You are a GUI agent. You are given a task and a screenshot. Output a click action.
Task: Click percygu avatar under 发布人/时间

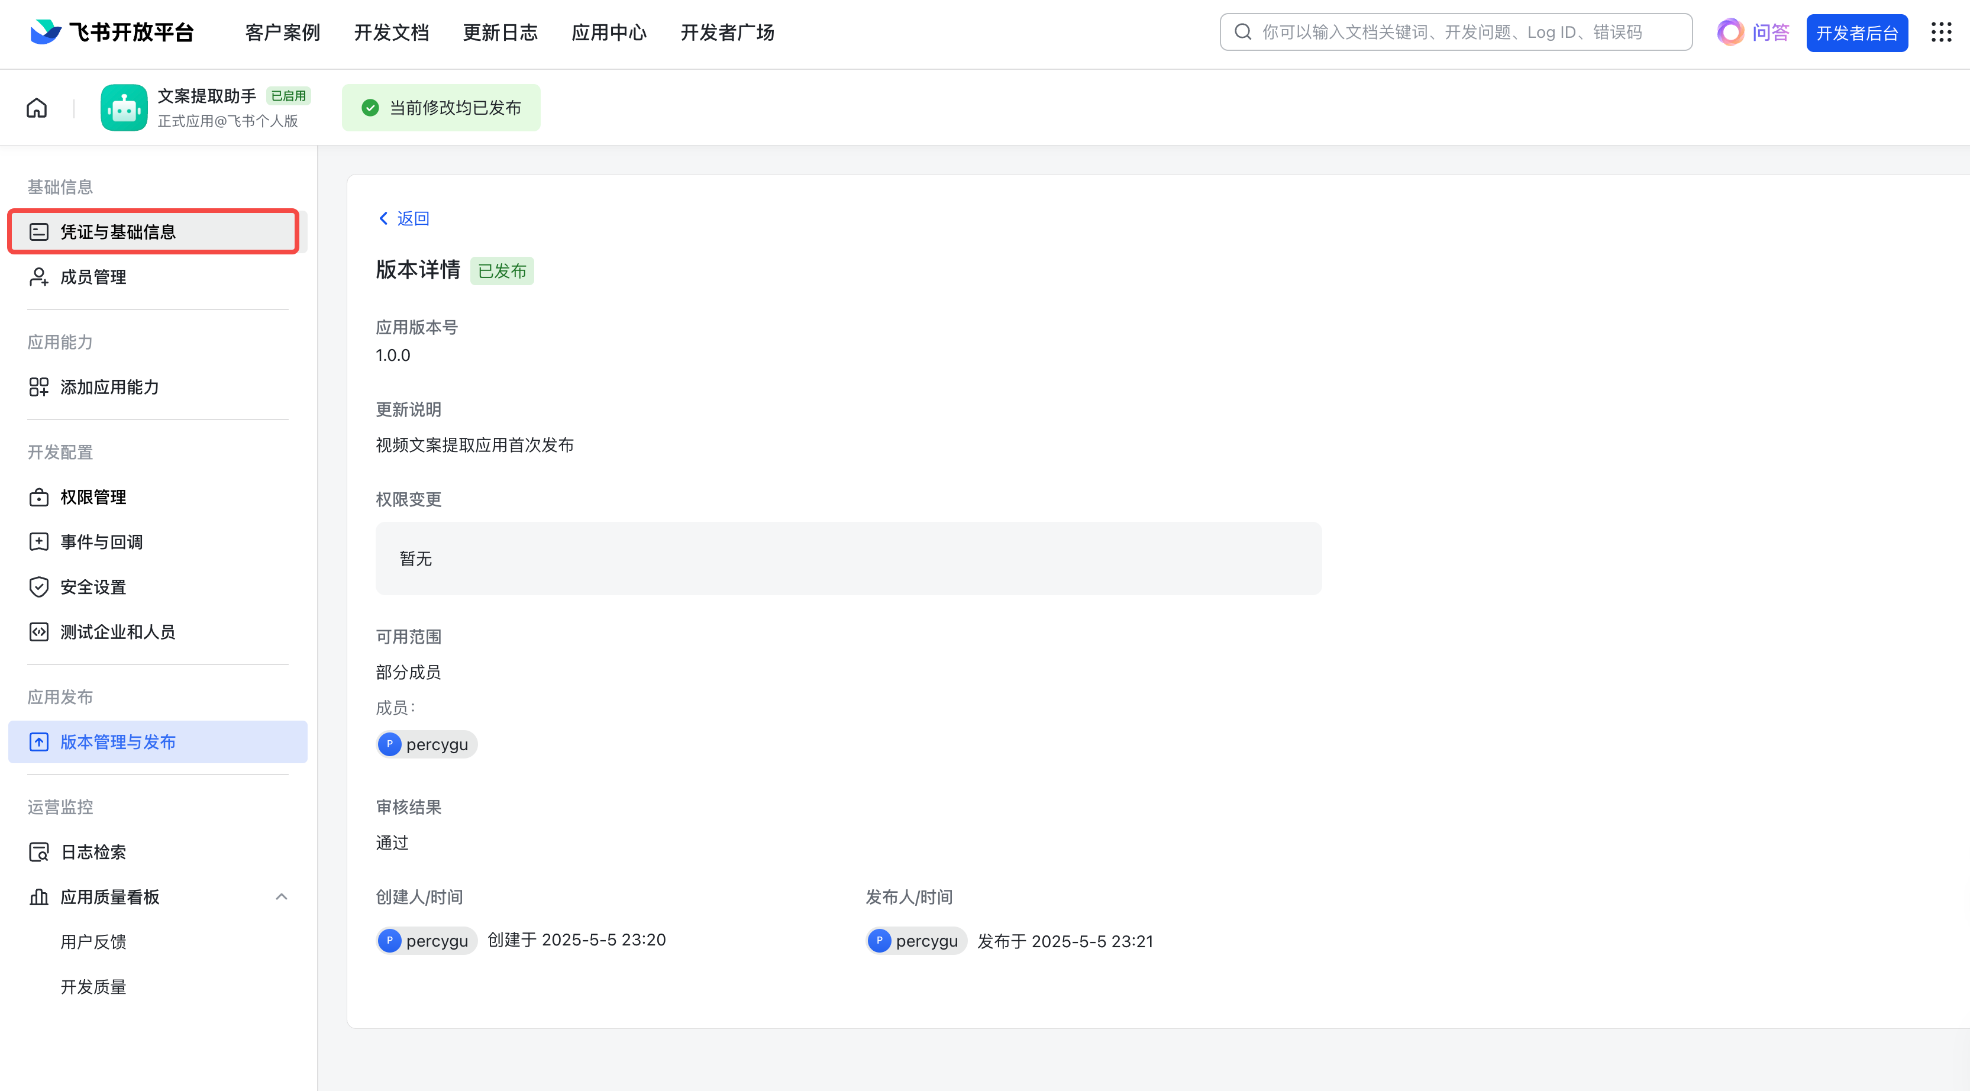(880, 940)
